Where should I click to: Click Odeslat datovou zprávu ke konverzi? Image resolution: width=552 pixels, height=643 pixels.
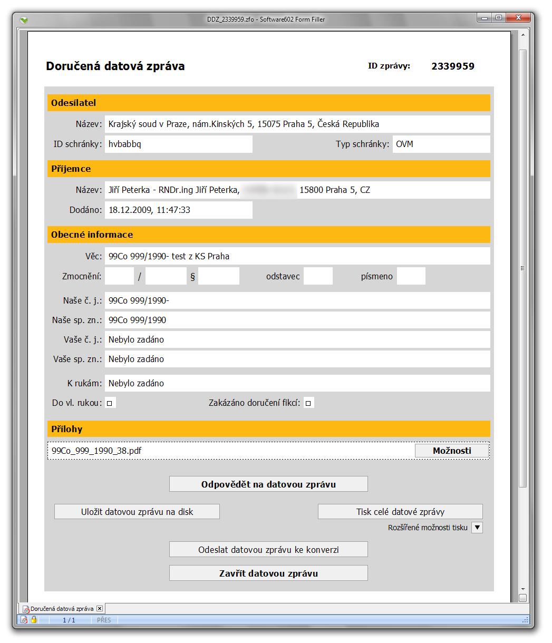point(268,550)
